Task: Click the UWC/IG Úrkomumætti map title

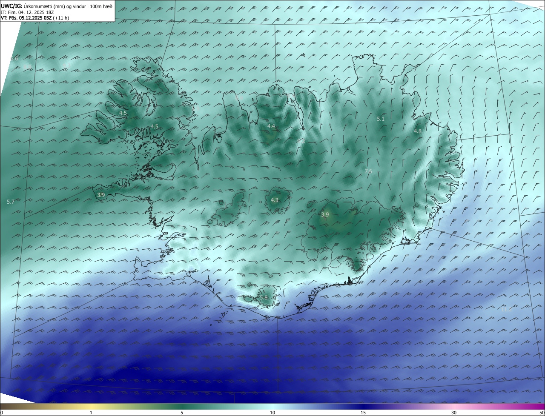Action: click(56, 6)
